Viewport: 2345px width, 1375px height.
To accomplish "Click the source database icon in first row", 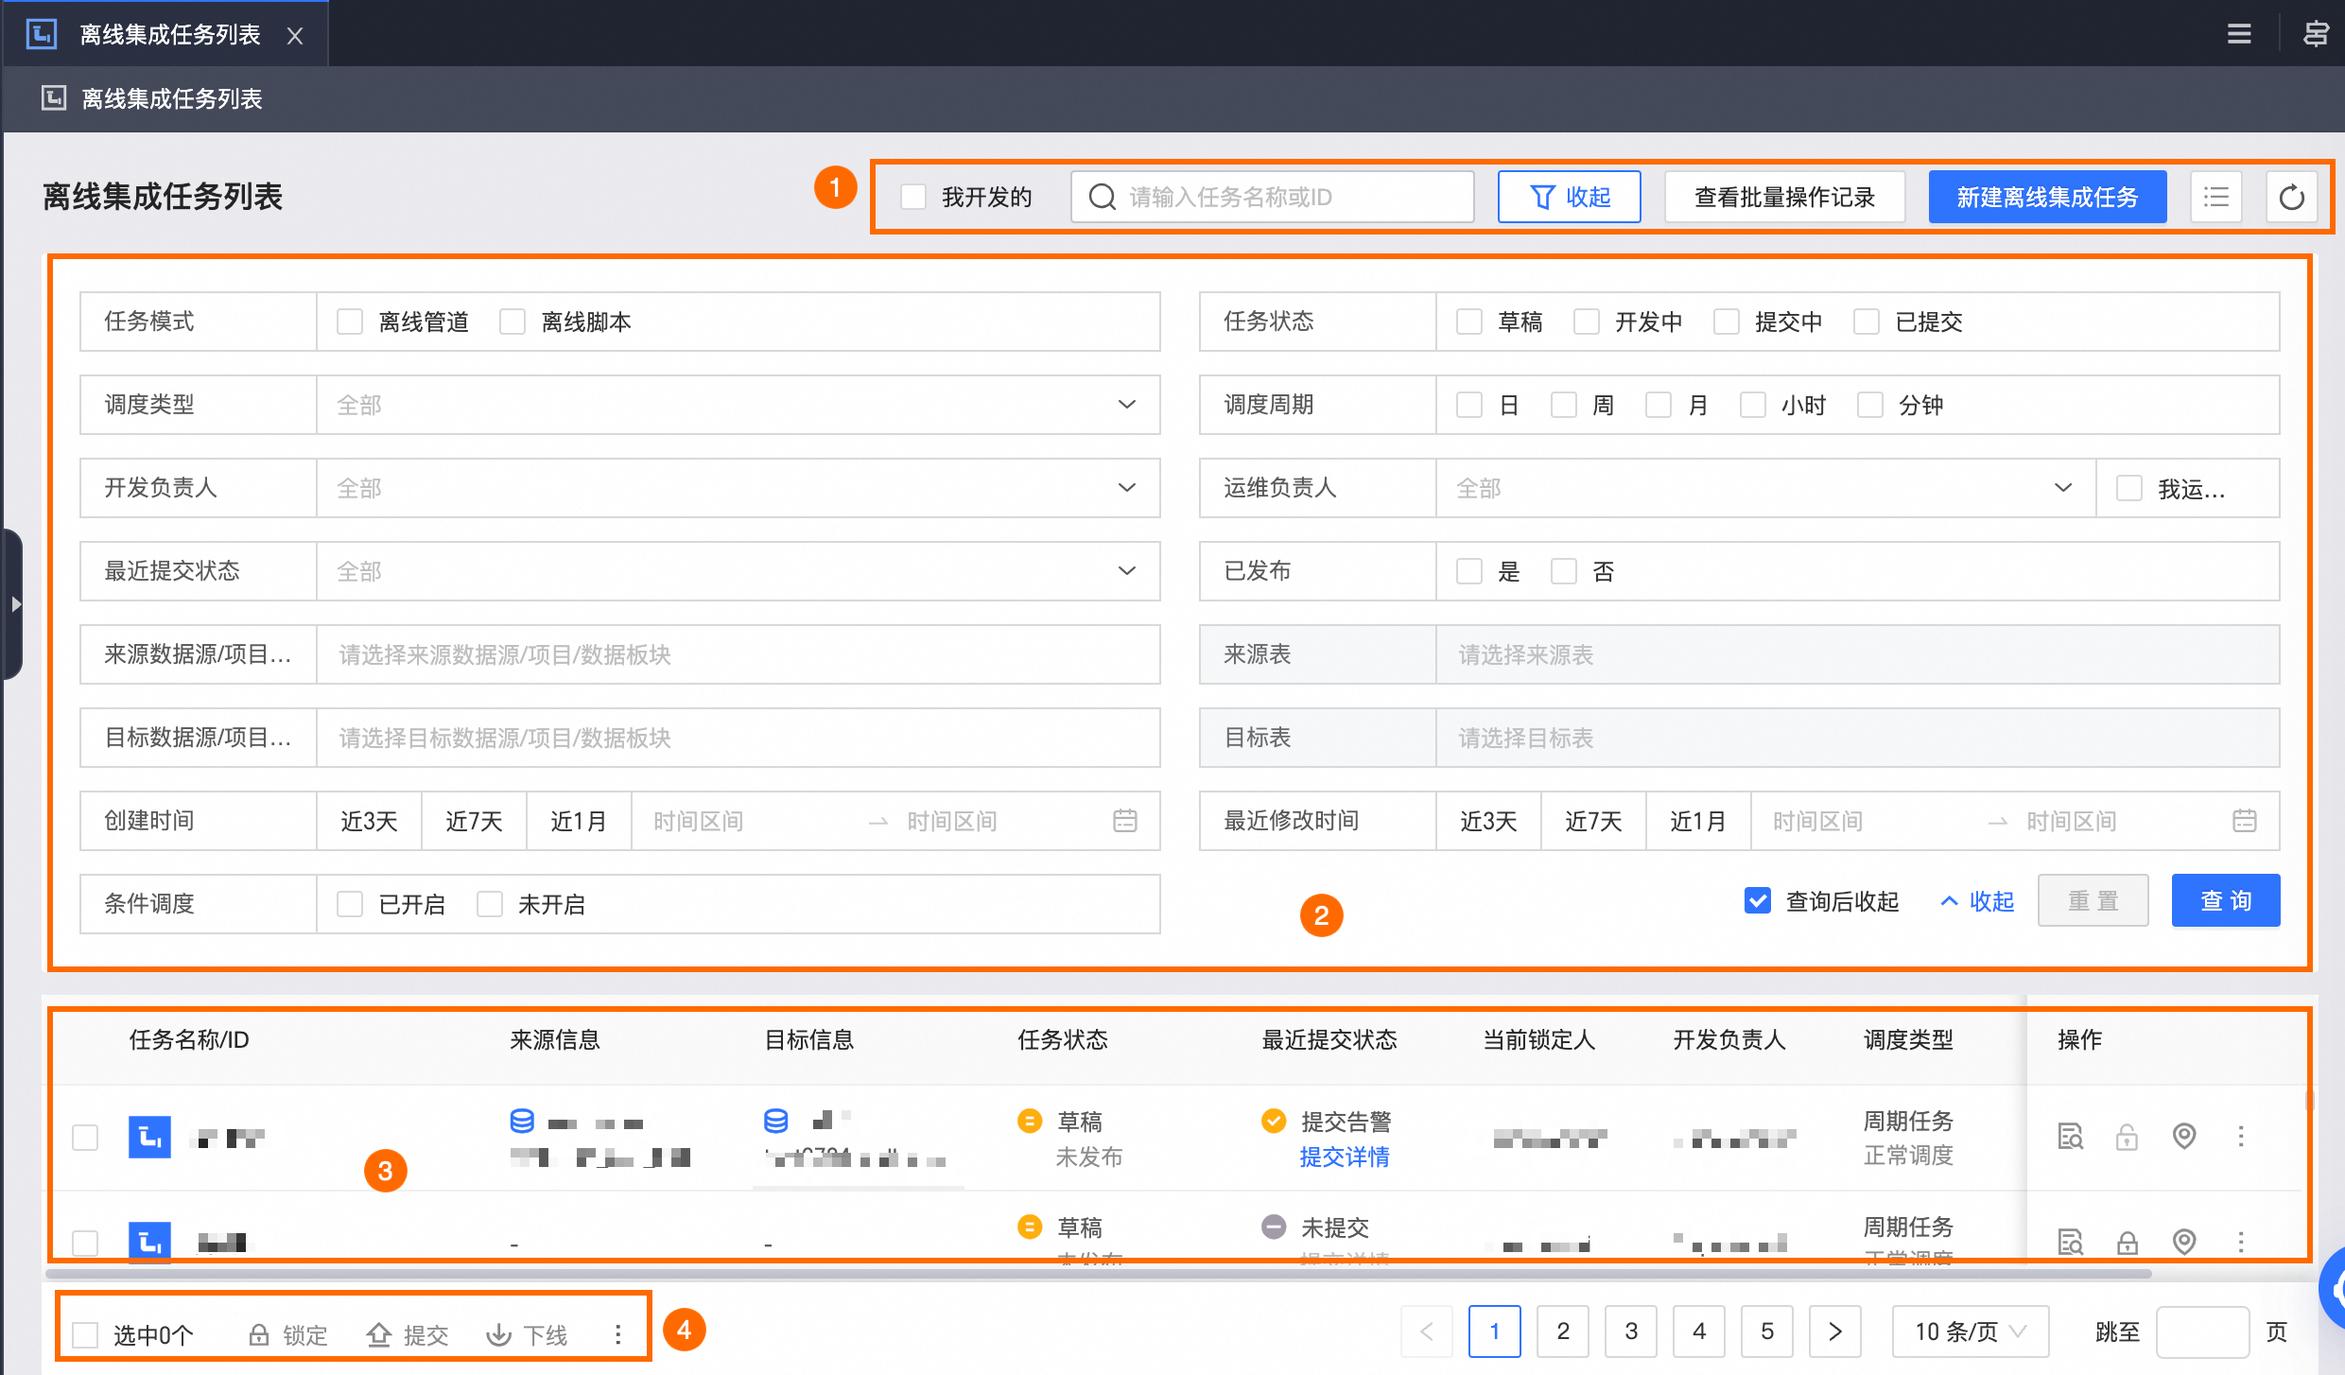I will 522,1121.
